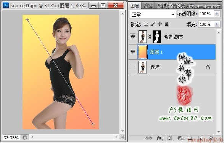
Task: Open the 填充 fill slider arrow
Action: click(x=217, y=24)
